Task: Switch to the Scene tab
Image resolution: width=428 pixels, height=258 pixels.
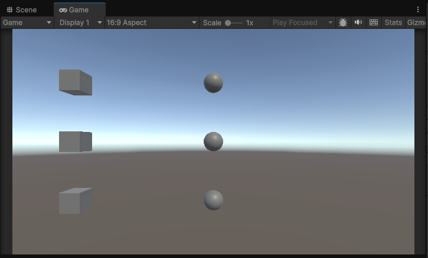Action: click(22, 9)
